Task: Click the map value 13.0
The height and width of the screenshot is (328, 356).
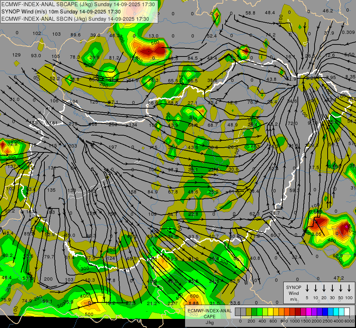Action: coord(153,36)
